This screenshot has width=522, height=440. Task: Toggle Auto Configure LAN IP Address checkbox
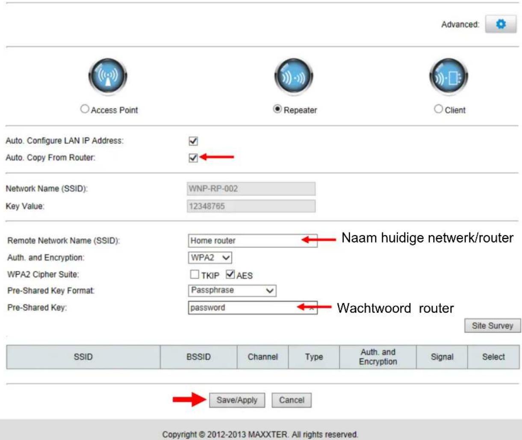point(193,141)
